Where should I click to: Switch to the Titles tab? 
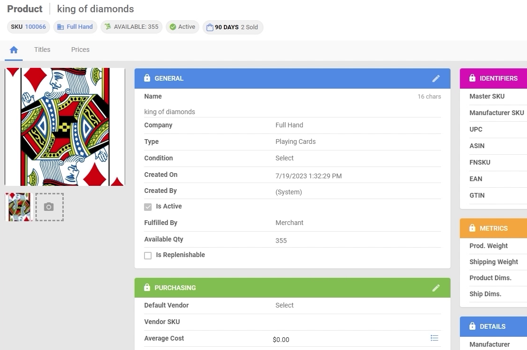(x=42, y=50)
